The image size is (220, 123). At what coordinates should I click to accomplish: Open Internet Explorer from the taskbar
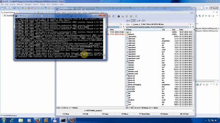point(12,120)
